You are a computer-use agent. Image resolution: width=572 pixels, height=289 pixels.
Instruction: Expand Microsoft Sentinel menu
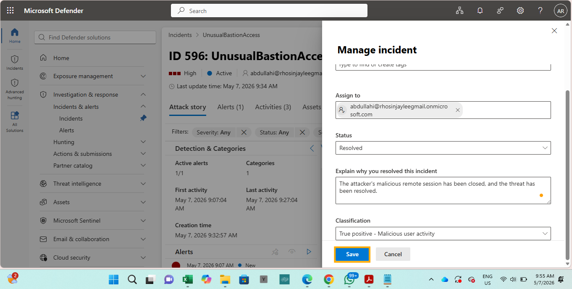point(143,221)
